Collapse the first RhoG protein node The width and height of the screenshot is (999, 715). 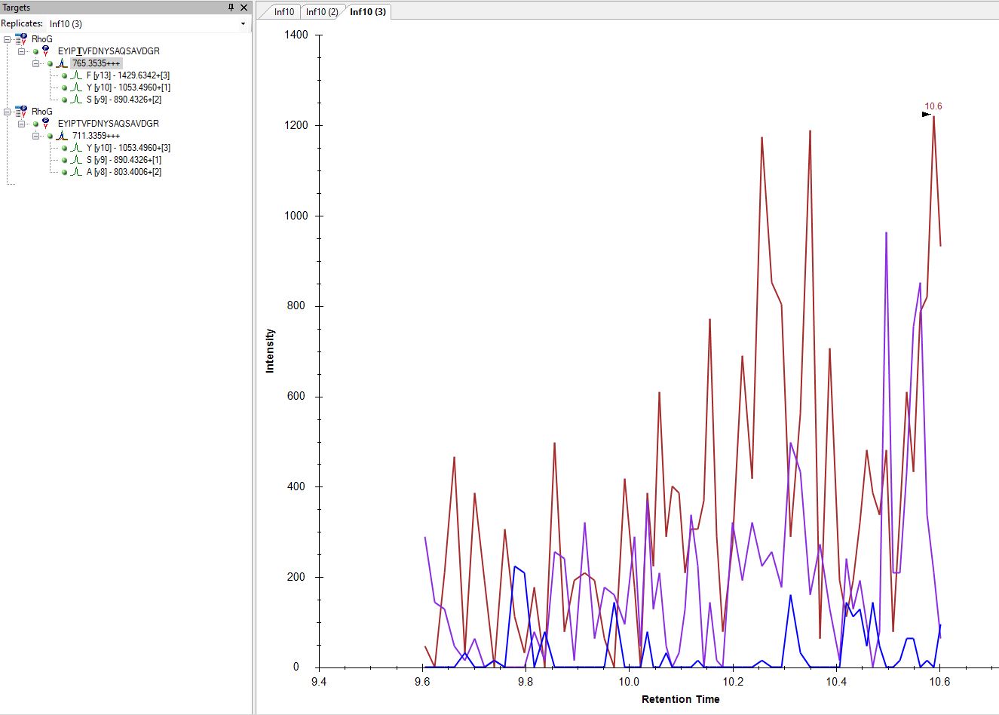[x=8, y=39]
